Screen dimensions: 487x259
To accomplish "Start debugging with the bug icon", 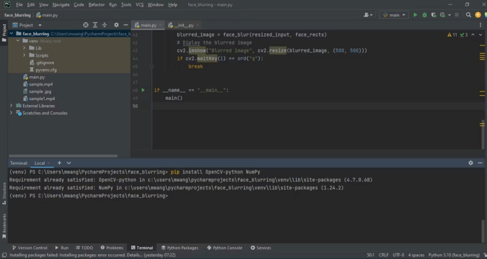I will point(425,15).
